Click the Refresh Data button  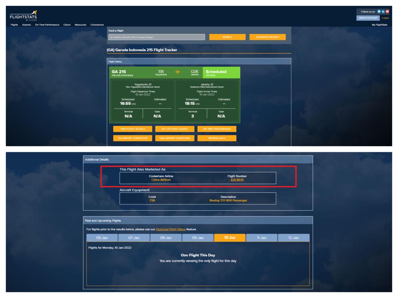click(x=217, y=138)
